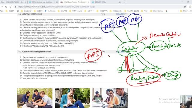Screen dimensions: 192x108
Task: Click topic 5.10 Configure WLAN using WPA2 PSK
Action: tap(42, 46)
